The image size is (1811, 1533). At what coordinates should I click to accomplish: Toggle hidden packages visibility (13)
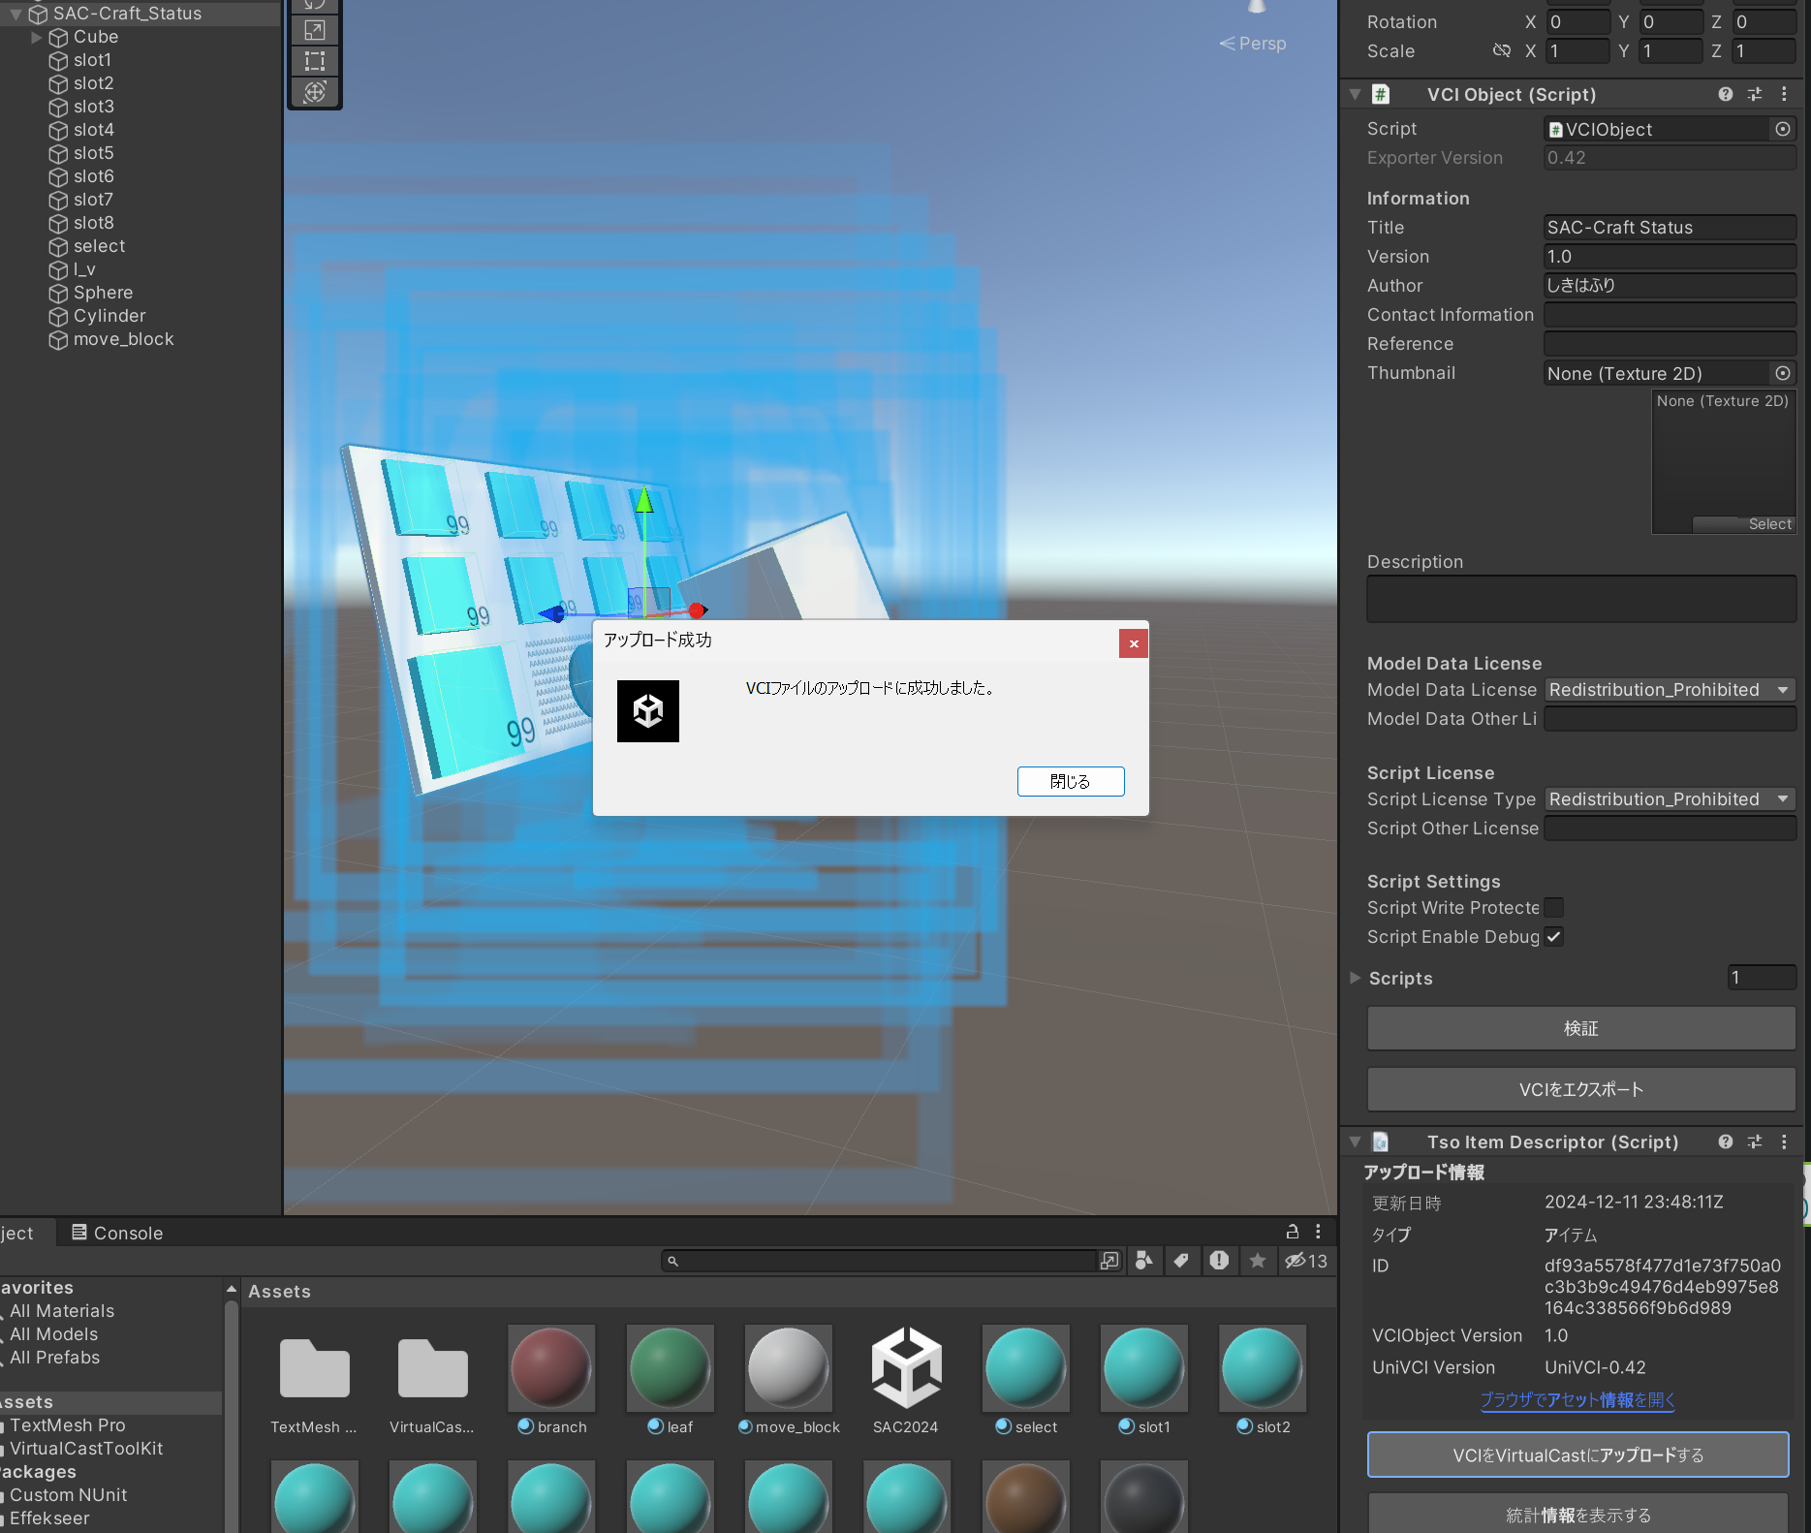point(1306,1260)
